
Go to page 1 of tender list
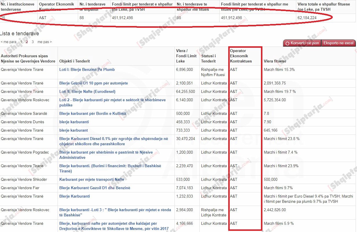(x=21, y=42)
